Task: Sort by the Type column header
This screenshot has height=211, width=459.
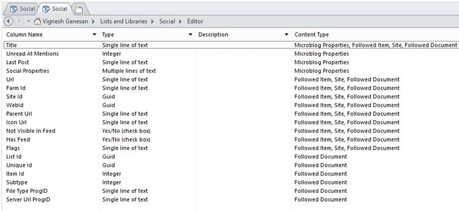Action: tap(108, 34)
